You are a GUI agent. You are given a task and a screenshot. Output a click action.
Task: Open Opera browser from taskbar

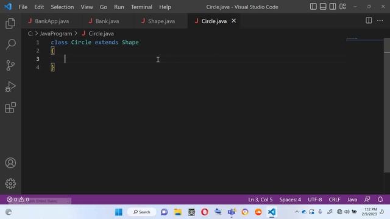[205, 212]
